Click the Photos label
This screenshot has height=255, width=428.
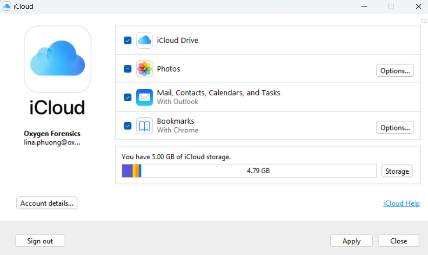(x=168, y=69)
